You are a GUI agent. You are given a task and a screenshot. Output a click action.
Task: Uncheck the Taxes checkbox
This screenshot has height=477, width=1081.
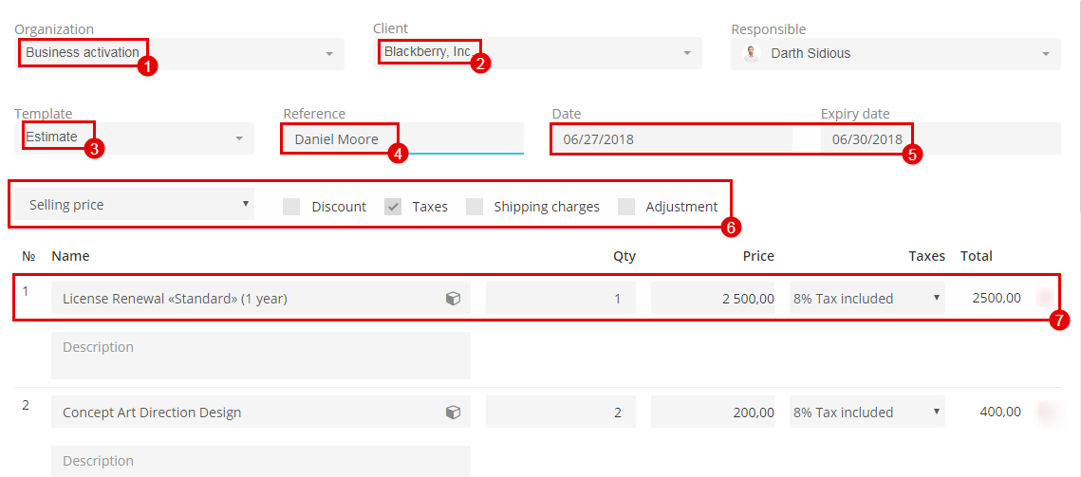(393, 206)
